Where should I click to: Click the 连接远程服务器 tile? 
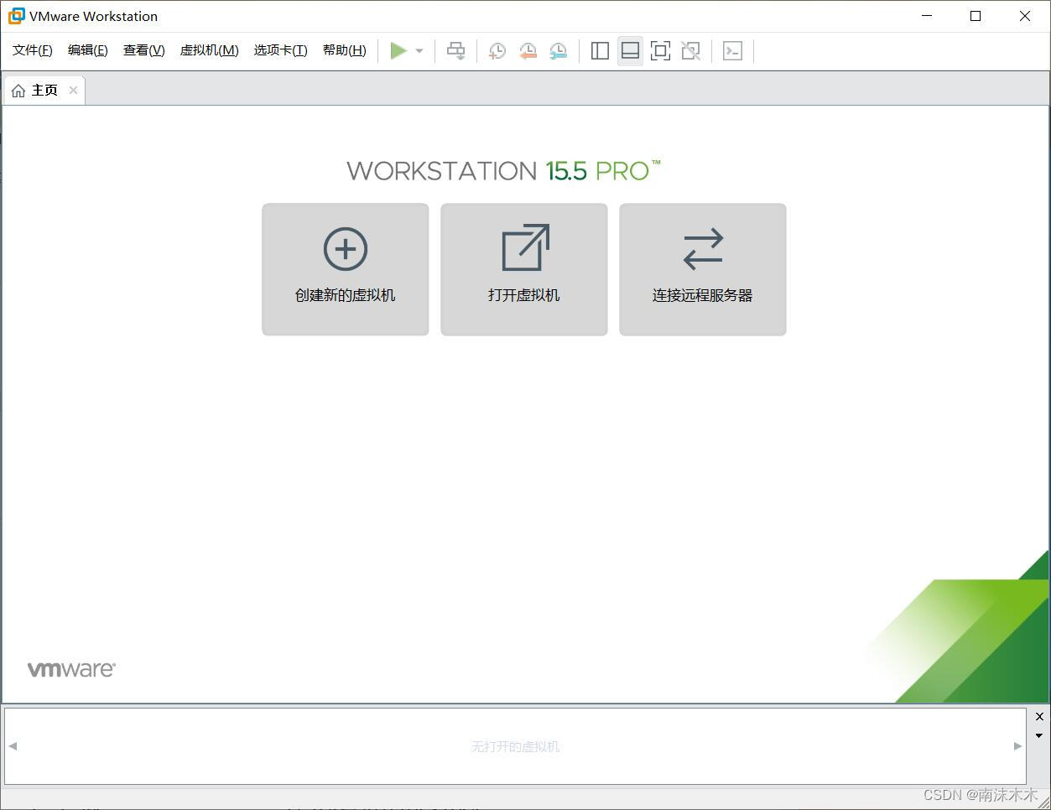point(703,269)
